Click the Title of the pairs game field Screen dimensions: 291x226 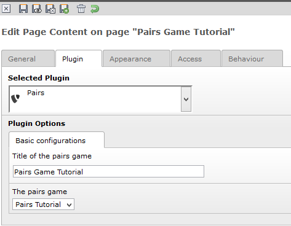point(108,171)
